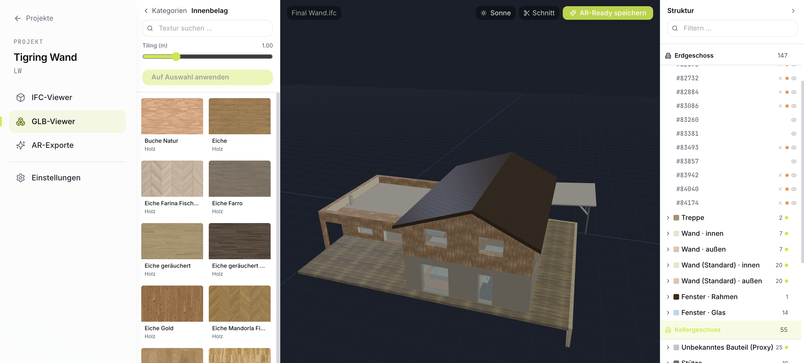Screen dimensions: 804x363
Task: Click the green dot on Unbekanntes Bauteil (Proxy)
Action: [786, 347]
